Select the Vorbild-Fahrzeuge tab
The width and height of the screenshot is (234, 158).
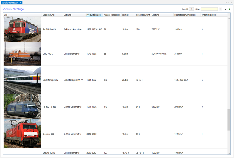tap(10, 2)
